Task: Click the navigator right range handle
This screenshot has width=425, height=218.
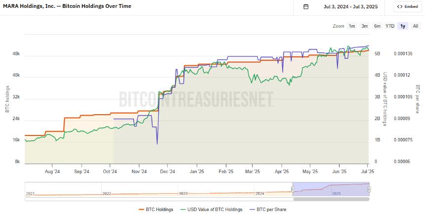Action: [x=370, y=189]
